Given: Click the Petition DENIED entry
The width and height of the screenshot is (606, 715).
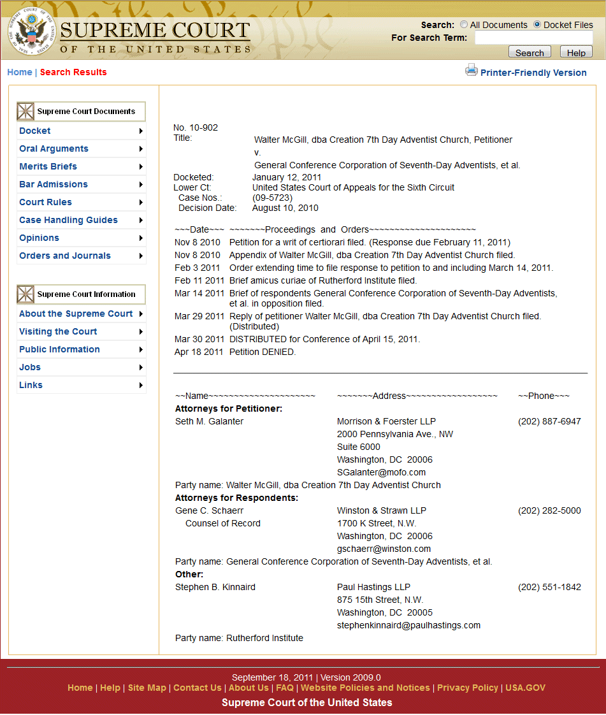Looking at the screenshot, I should point(262,352).
